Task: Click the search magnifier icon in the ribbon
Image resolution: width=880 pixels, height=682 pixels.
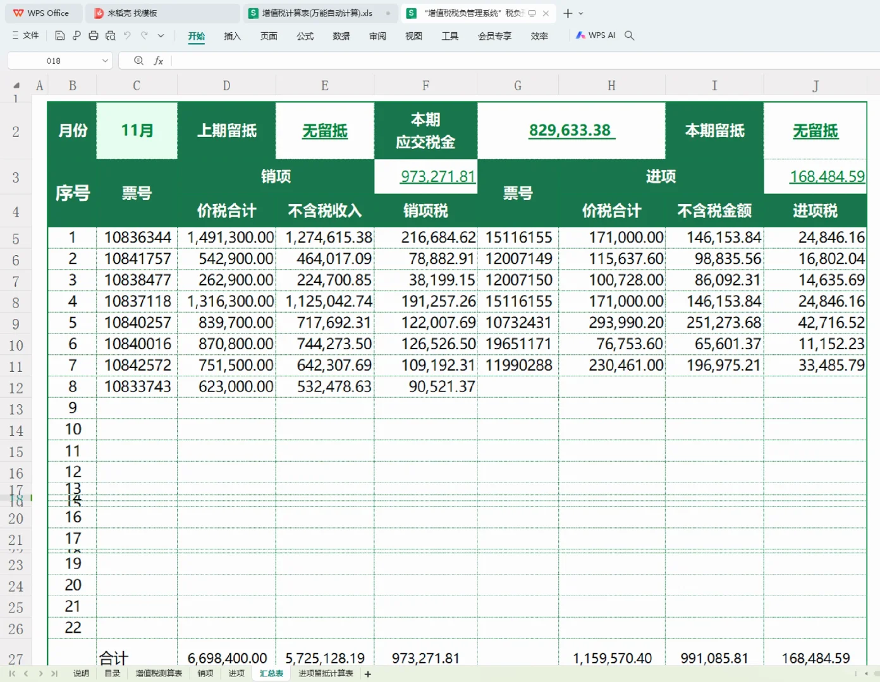Action: click(629, 35)
